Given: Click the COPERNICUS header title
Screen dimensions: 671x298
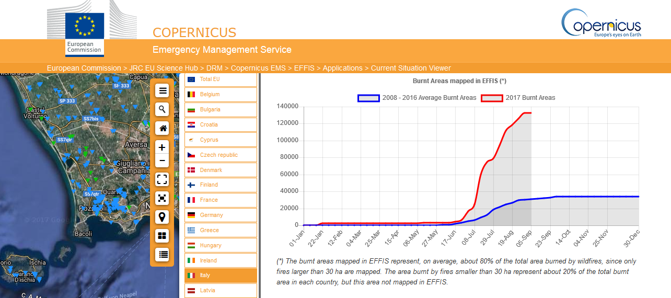Looking at the screenshot, I should pyautogui.click(x=194, y=32).
